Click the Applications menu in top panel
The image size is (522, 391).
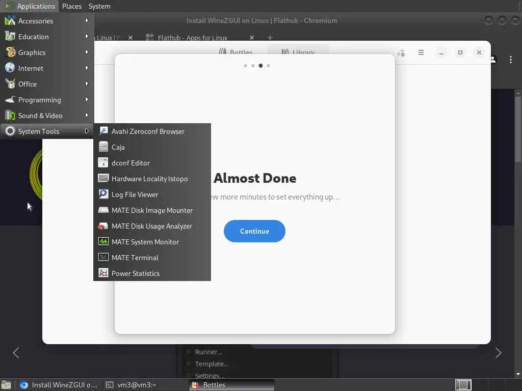point(30,6)
